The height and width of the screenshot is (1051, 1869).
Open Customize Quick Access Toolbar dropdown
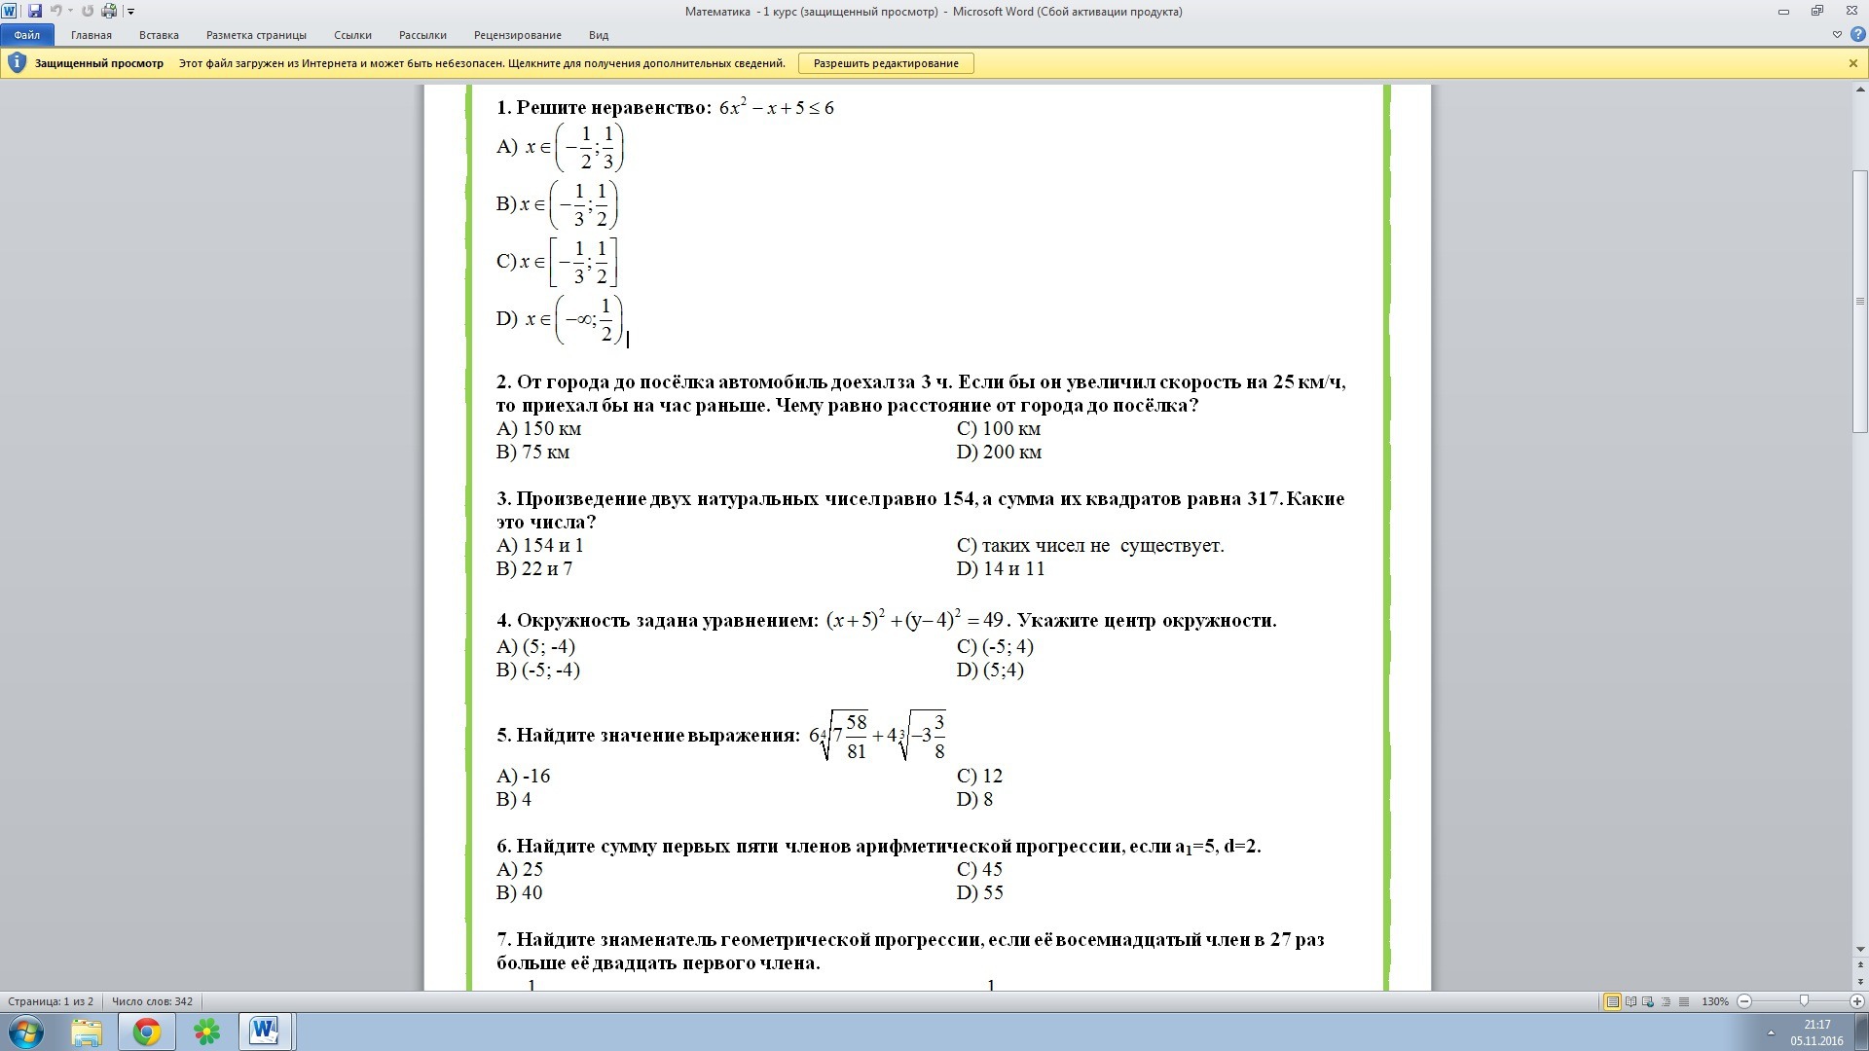click(x=130, y=12)
